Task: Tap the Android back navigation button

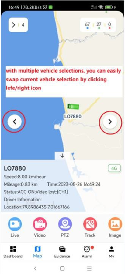Action: (35, 268)
